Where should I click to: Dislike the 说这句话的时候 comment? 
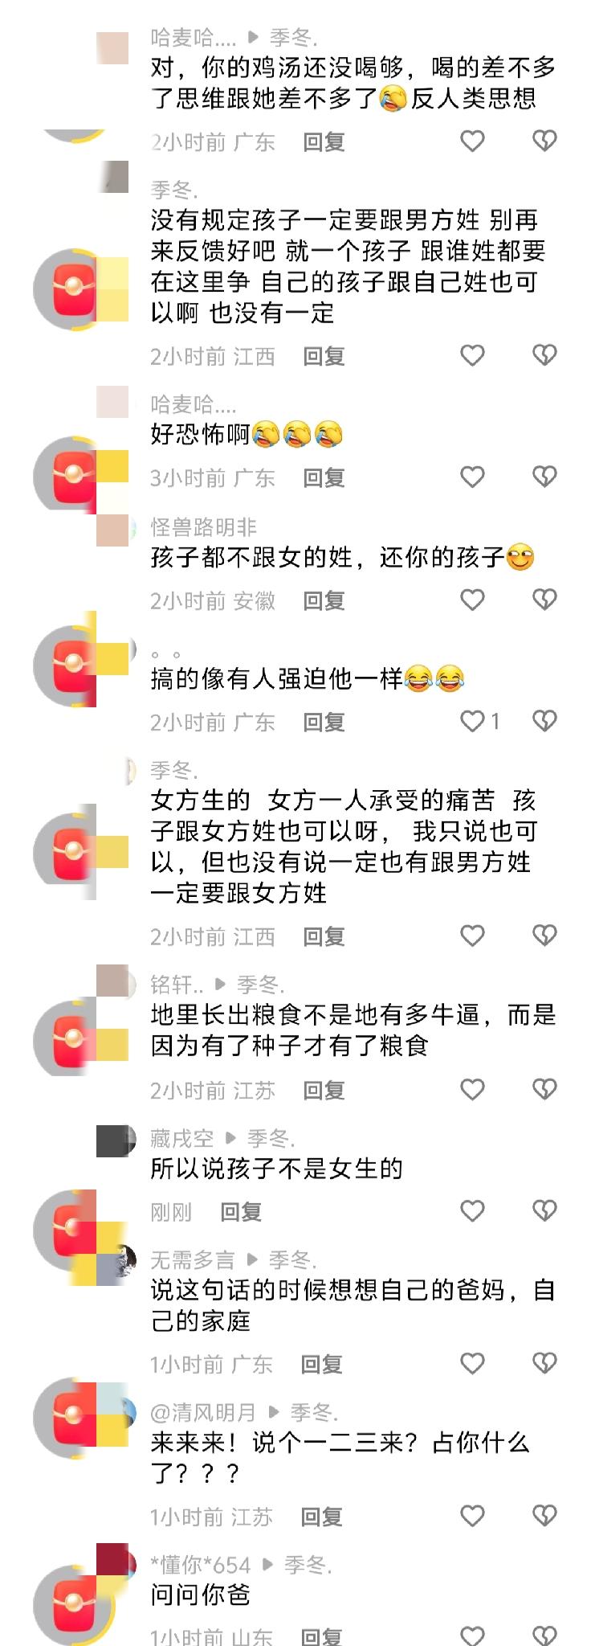pyautogui.click(x=544, y=1363)
